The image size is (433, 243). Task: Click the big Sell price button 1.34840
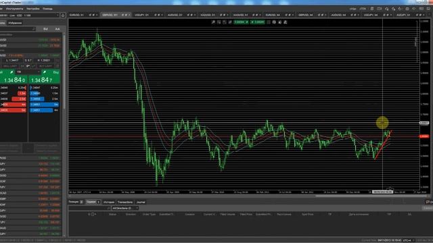tap(14, 80)
